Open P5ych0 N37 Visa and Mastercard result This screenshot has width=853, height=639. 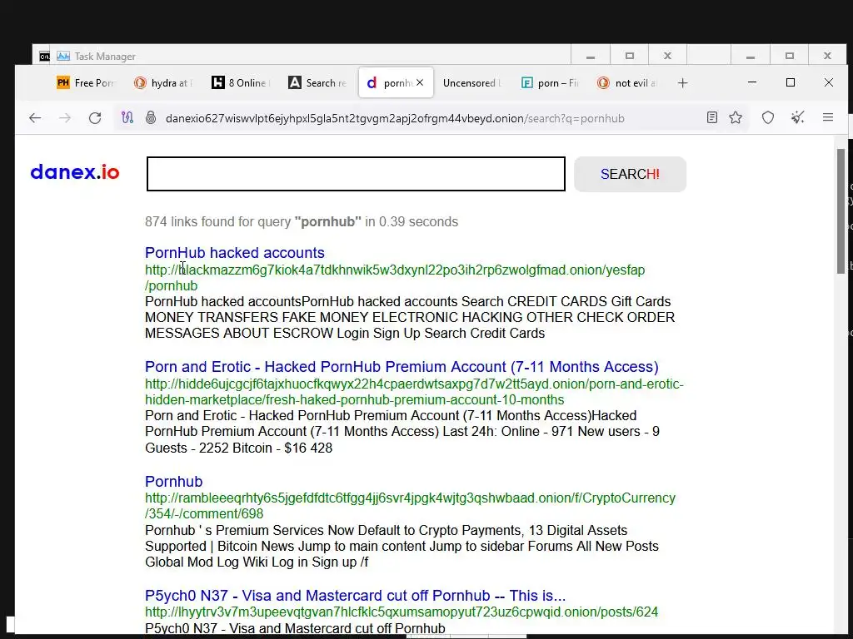click(355, 596)
